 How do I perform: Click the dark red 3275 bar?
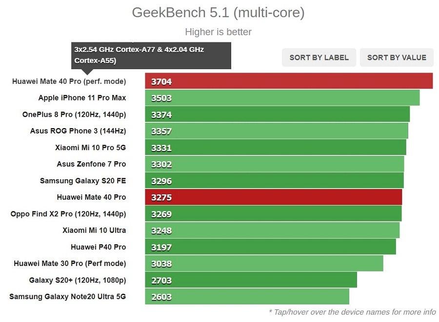click(273, 197)
